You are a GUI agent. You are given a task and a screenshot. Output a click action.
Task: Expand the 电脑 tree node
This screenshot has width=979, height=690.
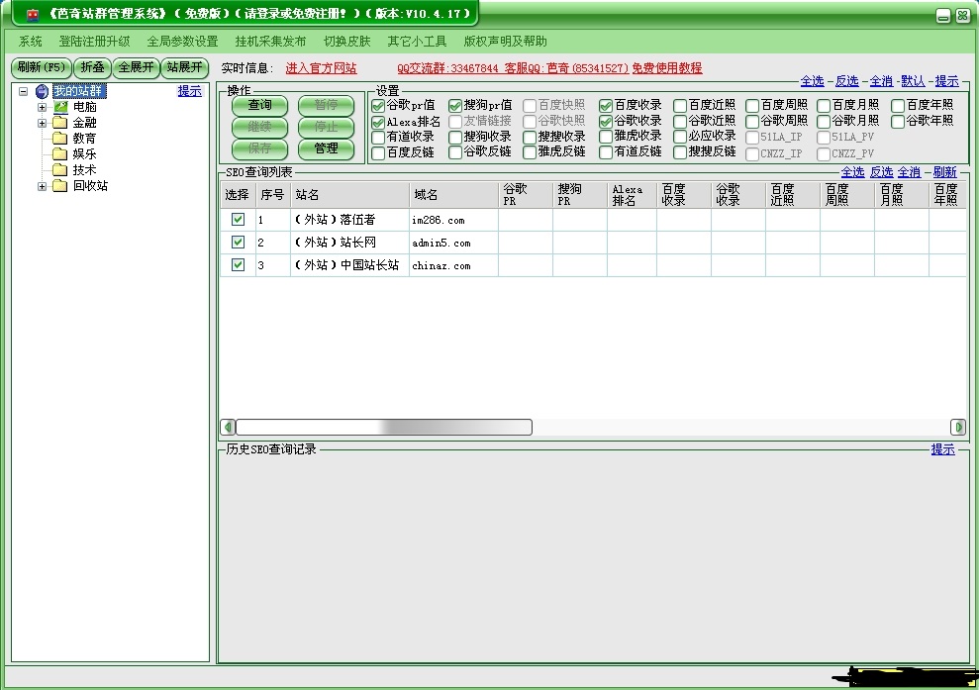[x=43, y=107]
